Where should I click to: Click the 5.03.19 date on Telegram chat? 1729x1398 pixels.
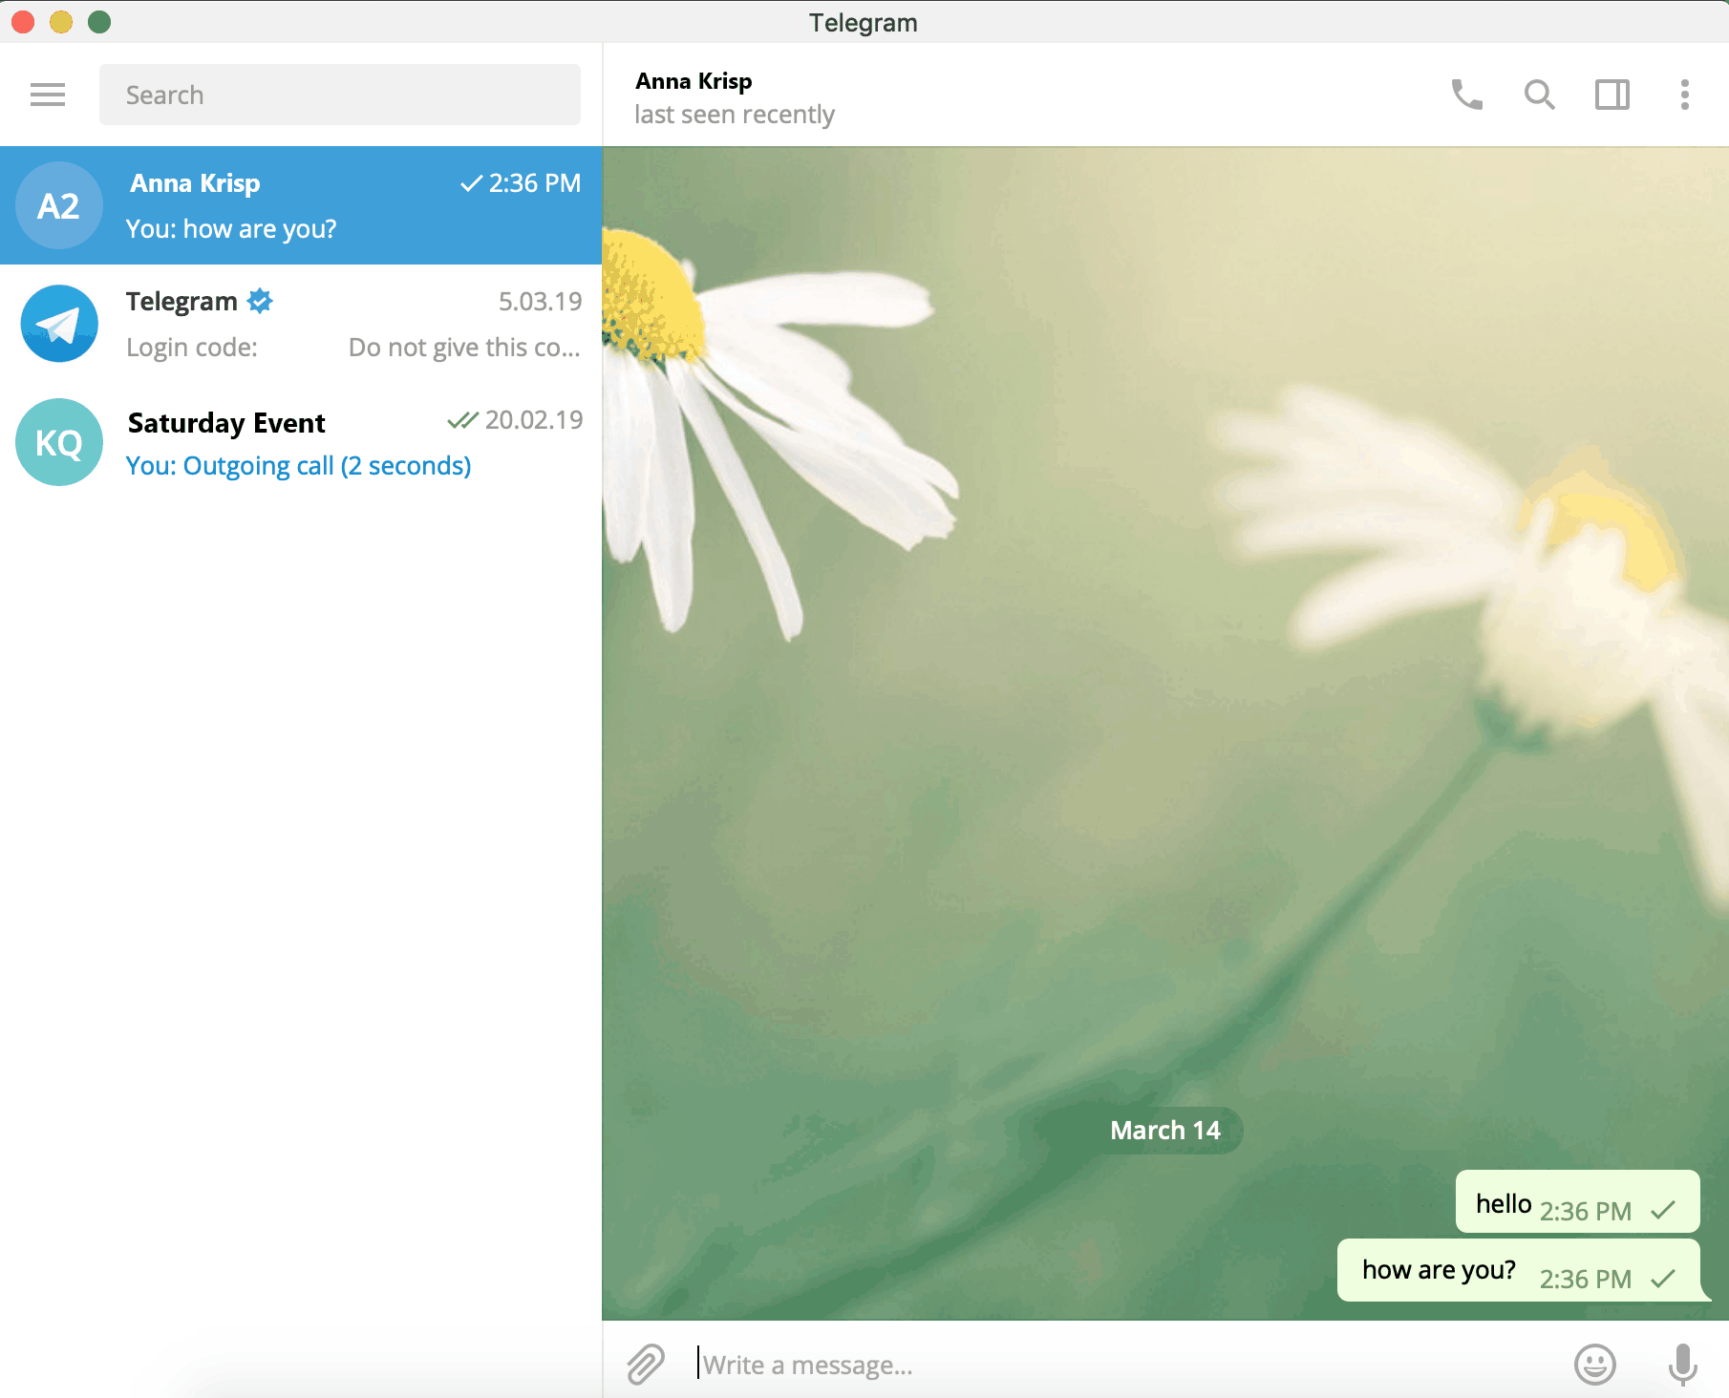[540, 302]
